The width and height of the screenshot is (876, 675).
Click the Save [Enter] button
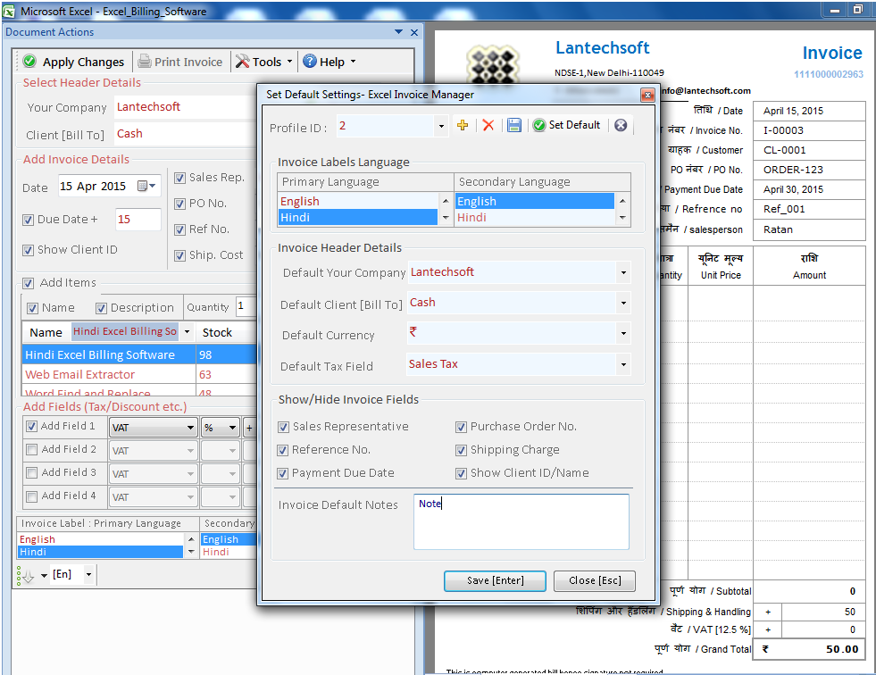495,580
